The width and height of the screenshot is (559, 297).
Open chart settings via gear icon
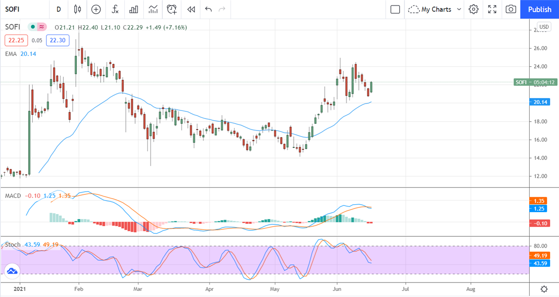pos(473,9)
